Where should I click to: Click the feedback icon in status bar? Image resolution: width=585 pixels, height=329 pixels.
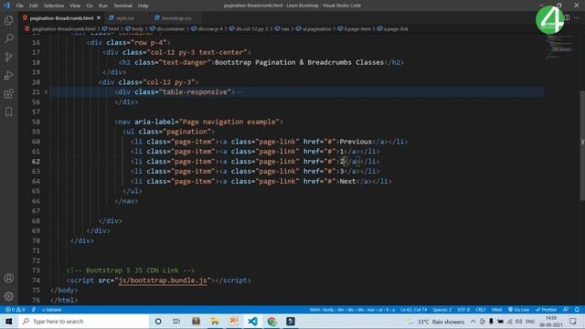tap(566, 310)
